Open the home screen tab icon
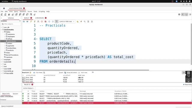Screen dimensions: 192x108 coord(4,8)
